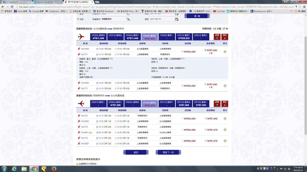307x172 pixels.
Task: Open the Booking.com bookmark
Action: pos(261,11)
